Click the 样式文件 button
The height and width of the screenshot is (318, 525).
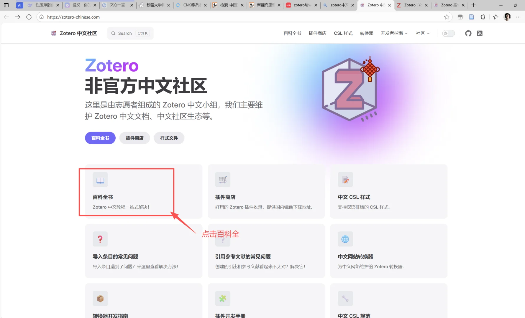pyautogui.click(x=169, y=138)
